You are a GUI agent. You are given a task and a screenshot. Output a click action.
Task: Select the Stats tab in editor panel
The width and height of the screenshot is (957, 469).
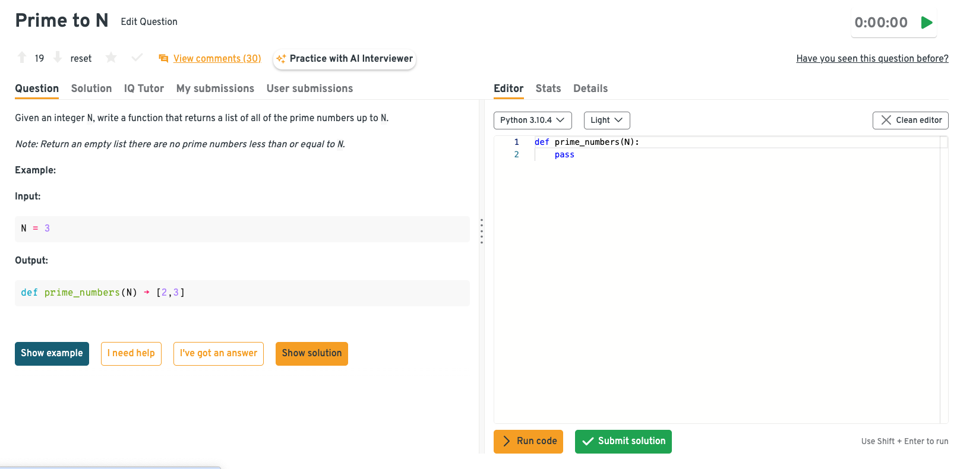click(548, 88)
